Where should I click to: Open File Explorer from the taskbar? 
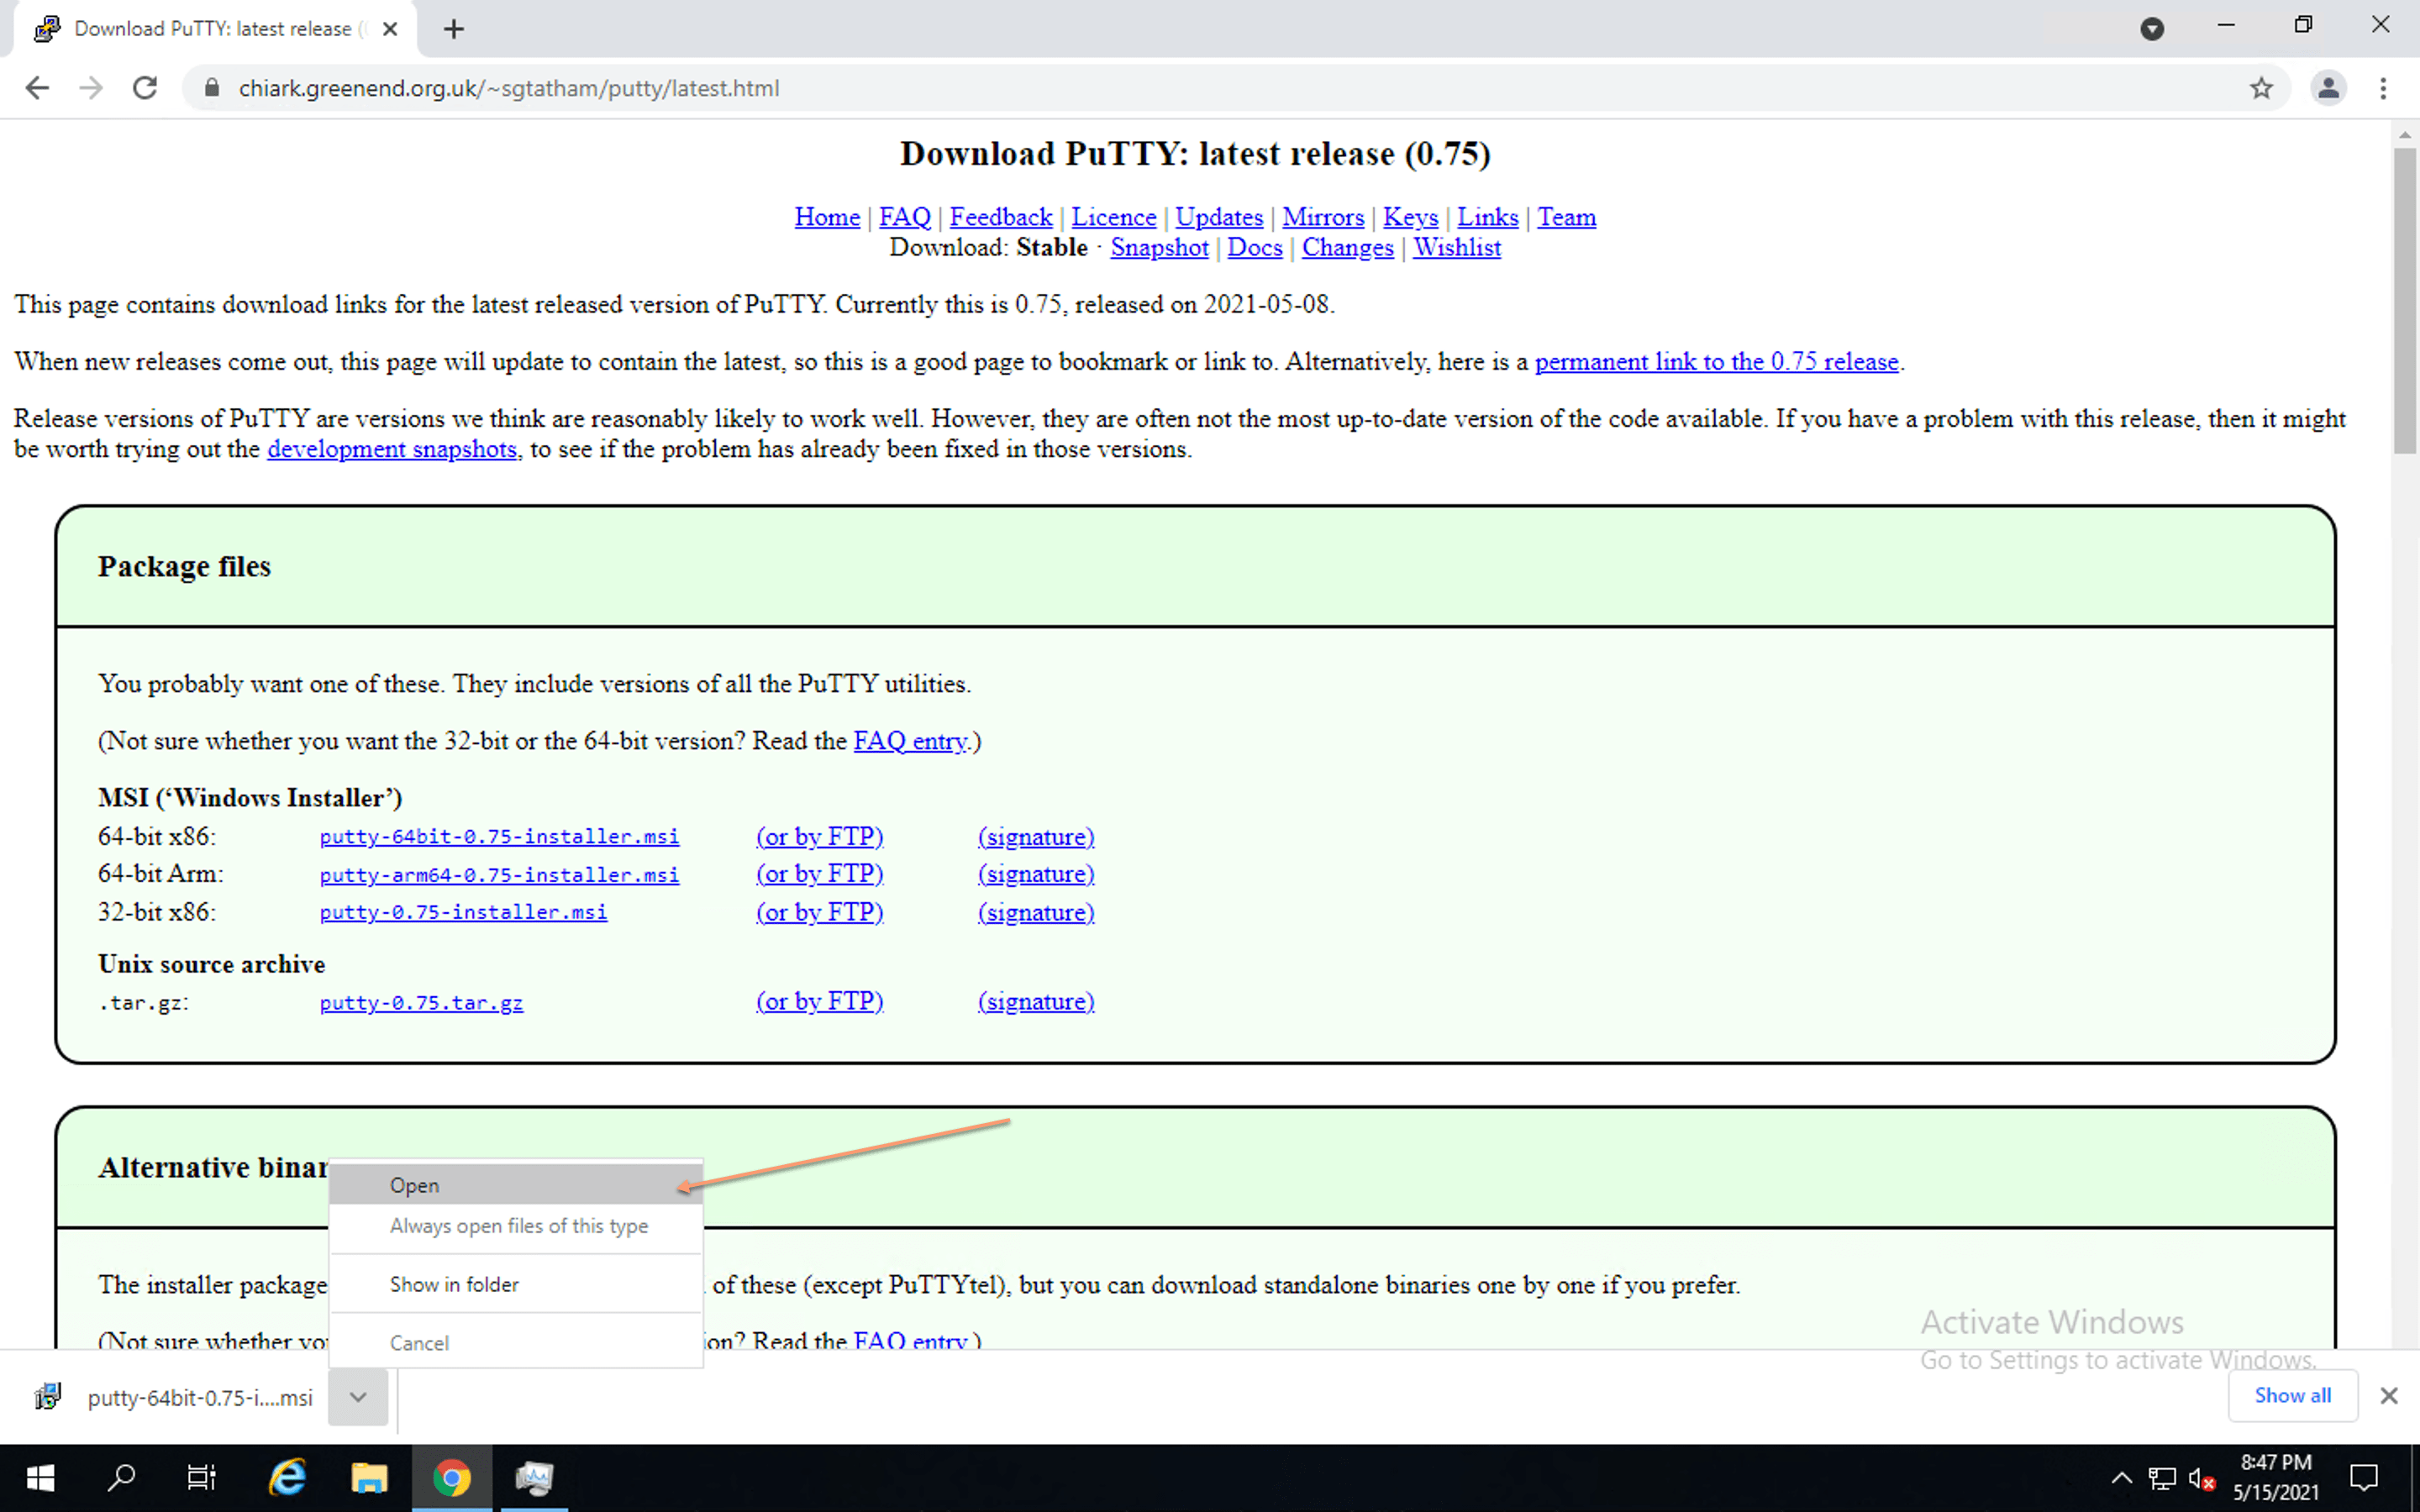[369, 1478]
